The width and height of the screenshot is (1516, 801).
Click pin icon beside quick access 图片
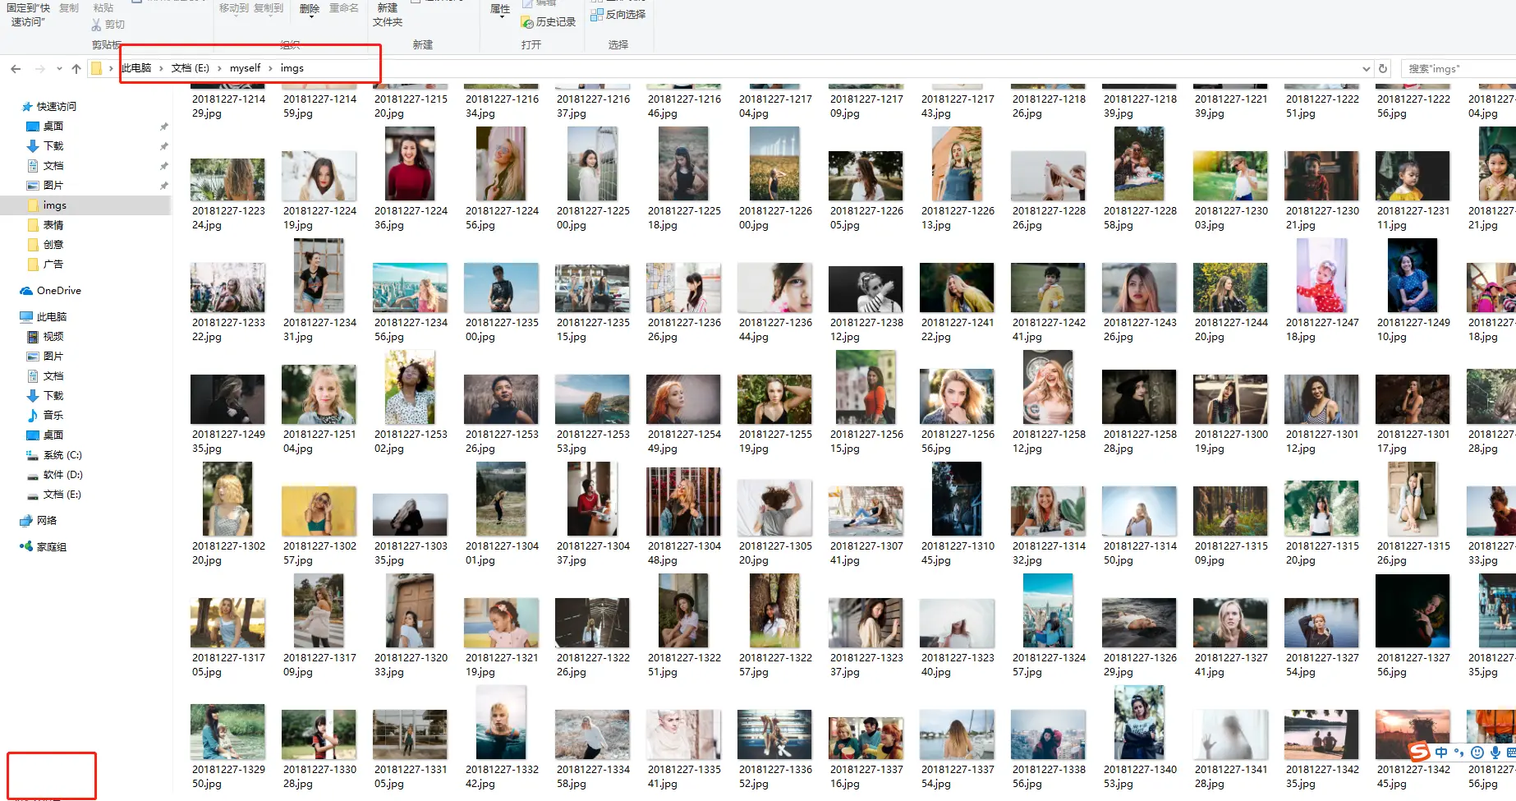coord(163,186)
